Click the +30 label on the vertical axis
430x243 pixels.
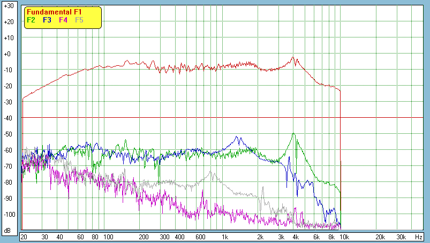pyautogui.click(x=9, y=6)
